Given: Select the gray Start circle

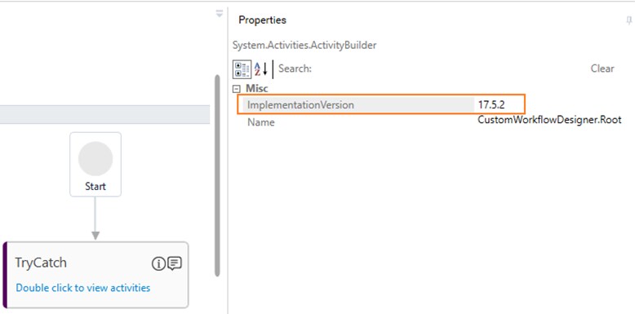Looking at the screenshot, I should coord(95,158).
